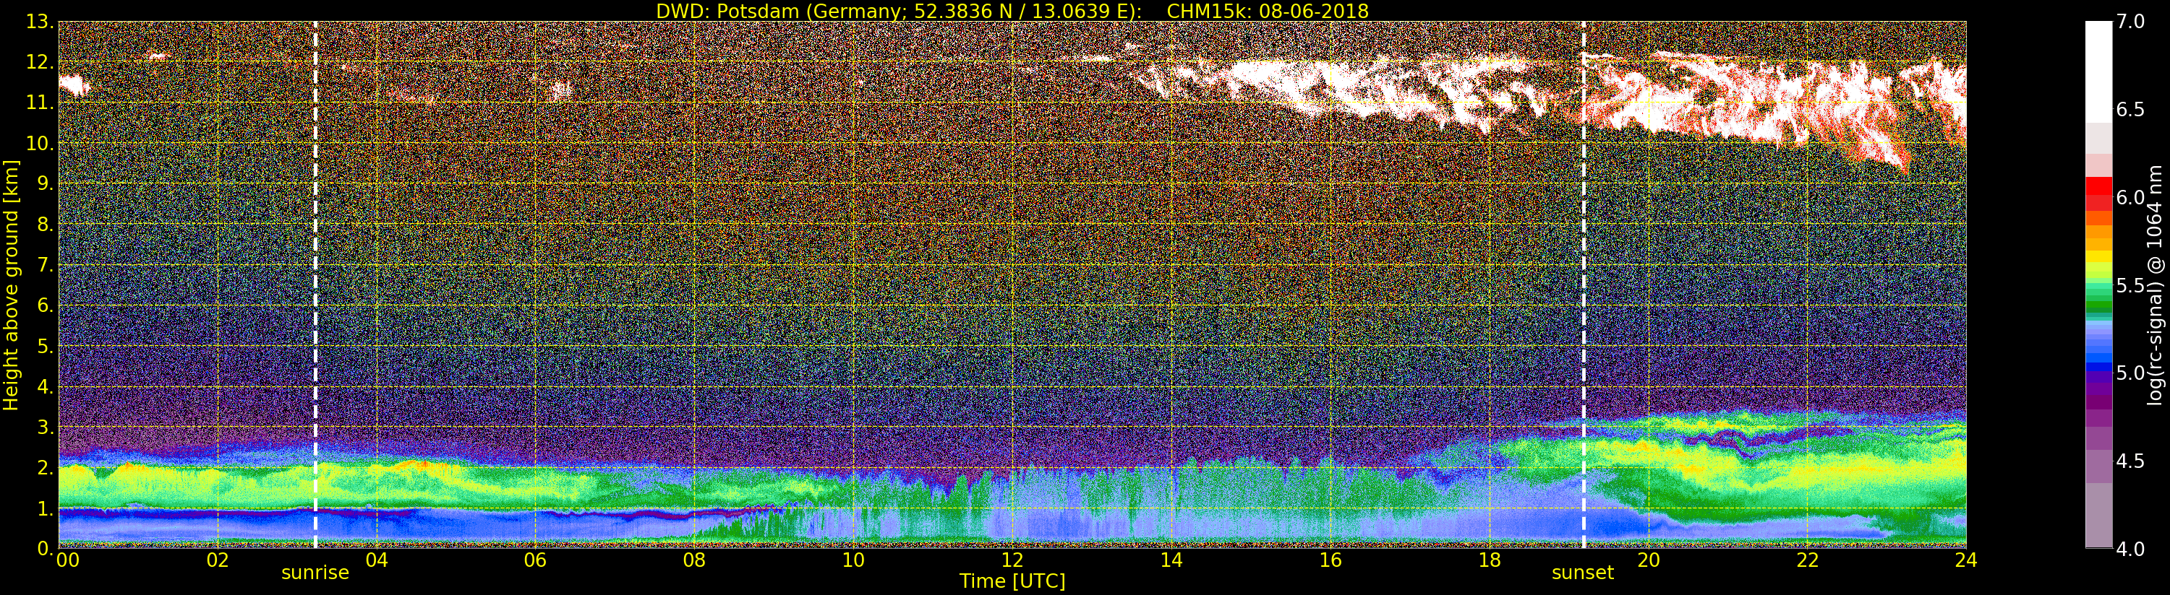This screenshot has width=2170, height=595.
Task: Click the colorbar value '4.5'
Action: [x=2130, y=461]
